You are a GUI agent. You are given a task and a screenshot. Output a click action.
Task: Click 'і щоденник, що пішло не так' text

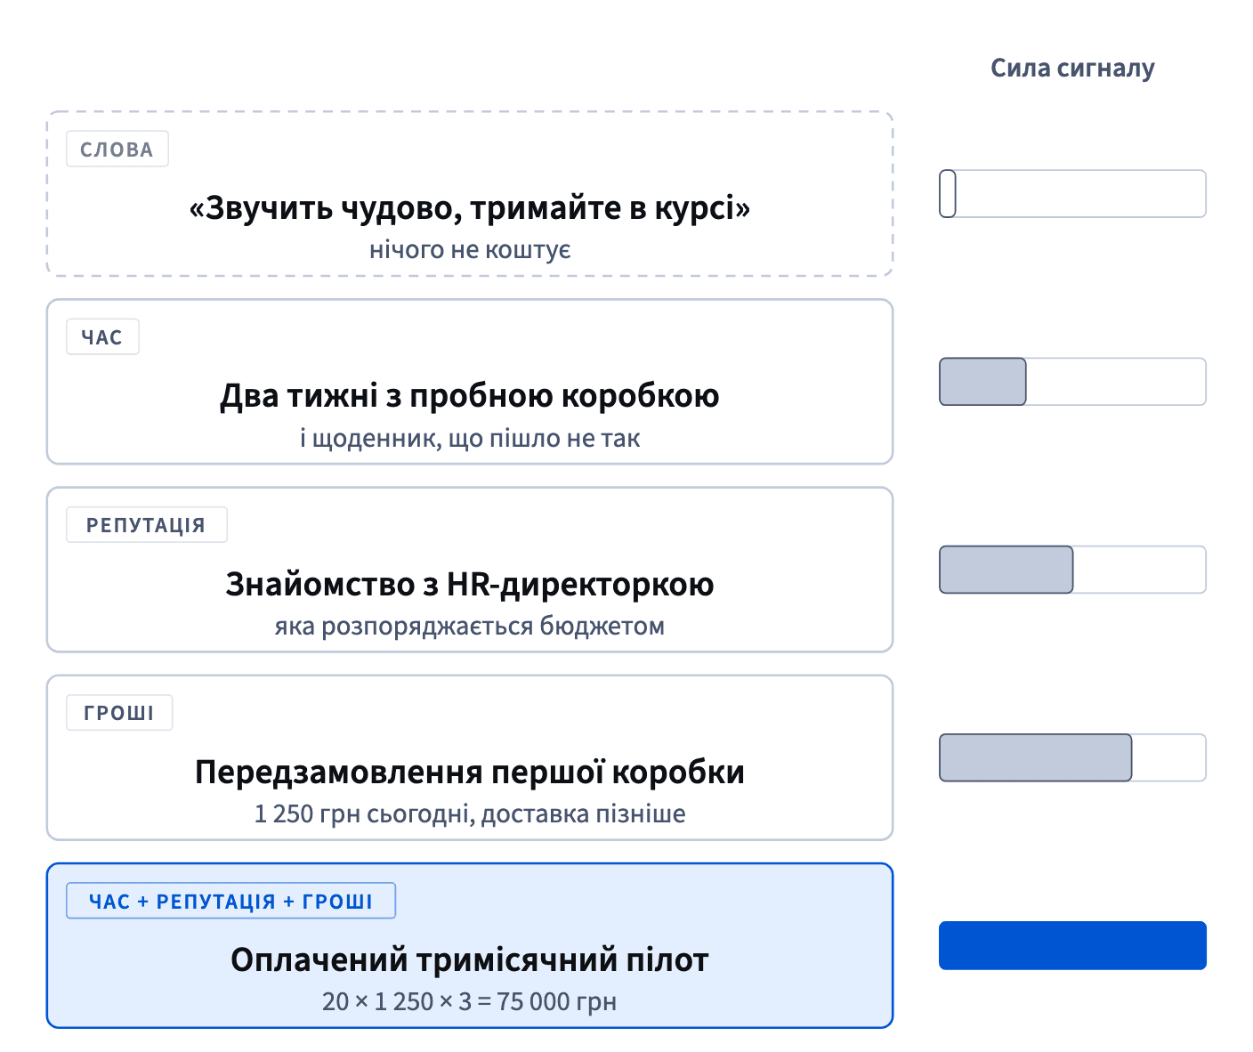[470, 438]
